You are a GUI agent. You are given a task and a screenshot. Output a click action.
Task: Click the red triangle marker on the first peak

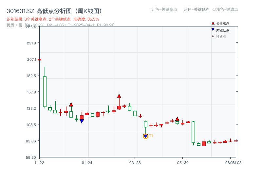[71, 105]
